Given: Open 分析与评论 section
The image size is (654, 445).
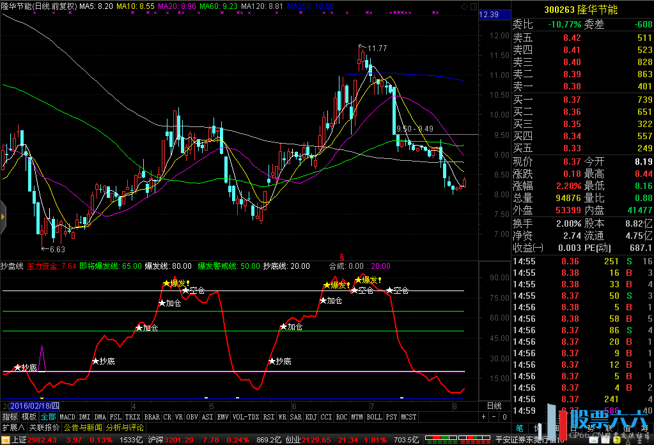Looking at the screenshot, I should [x=125, y=427].
